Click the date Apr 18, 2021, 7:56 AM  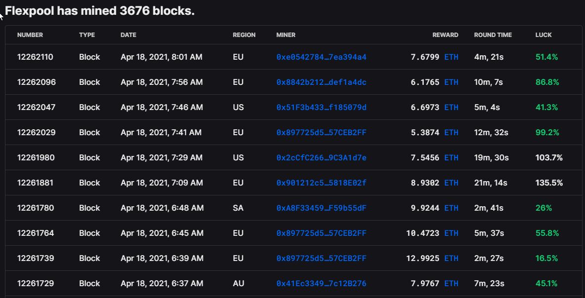coord(162,82)
